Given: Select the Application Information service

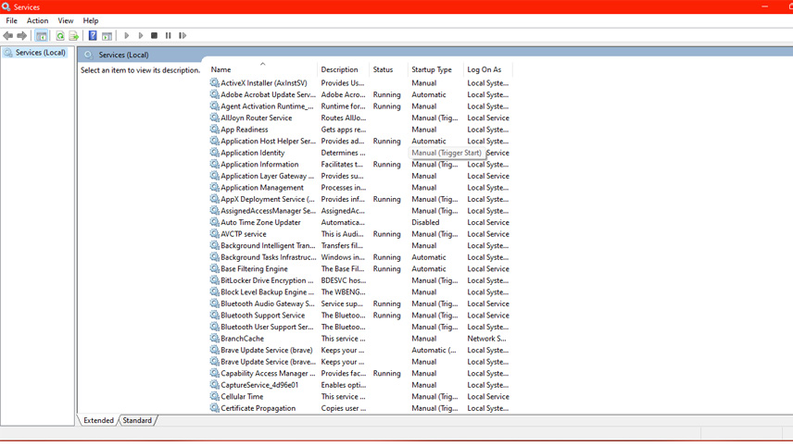Looking at the screenshot, I should 359,164.
